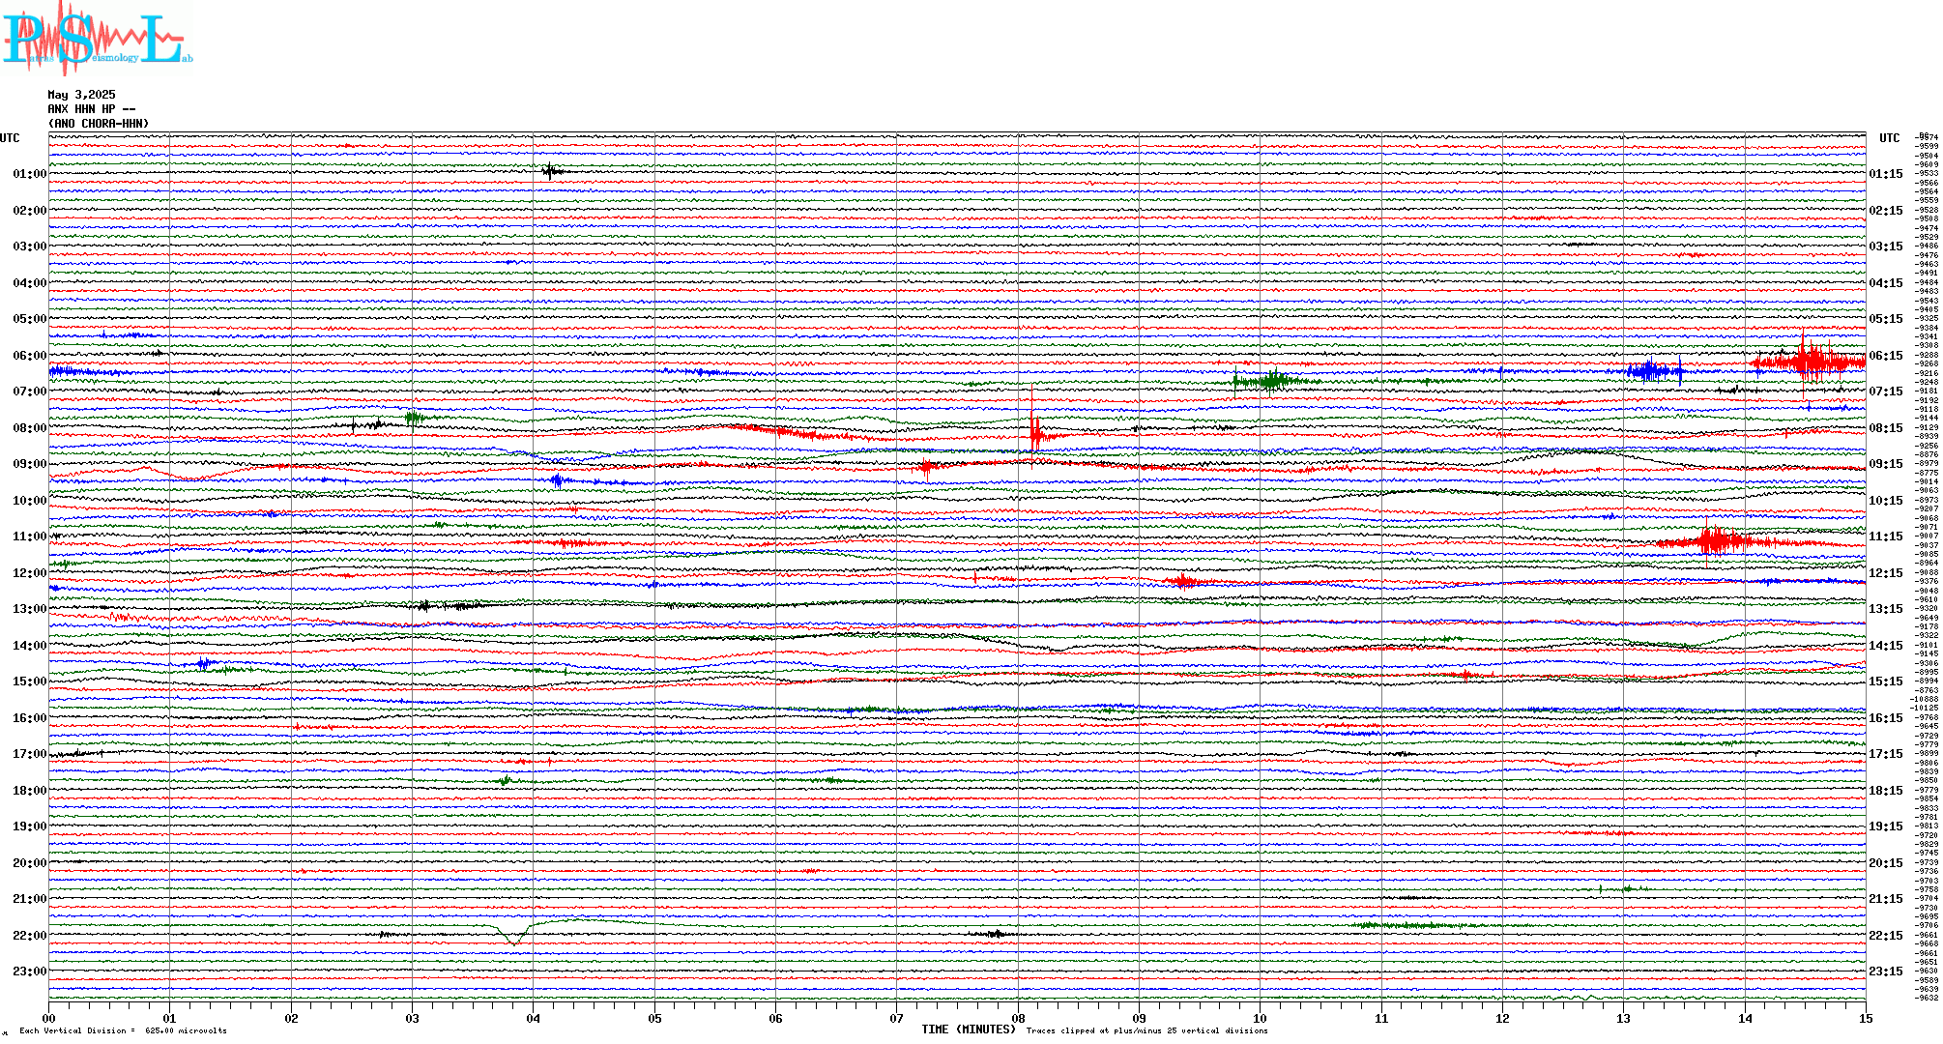Click the 'TIME (MINUTES)' axis title
Image resolution: width=1943 pixels, height=1044 pixels.
(969, 1029)
